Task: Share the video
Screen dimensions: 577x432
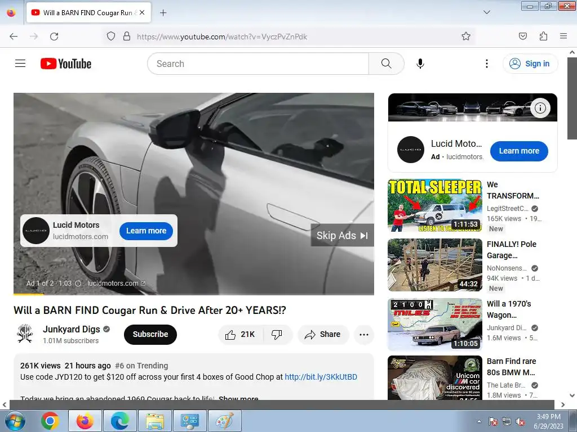Action: (x=323, y=334)
